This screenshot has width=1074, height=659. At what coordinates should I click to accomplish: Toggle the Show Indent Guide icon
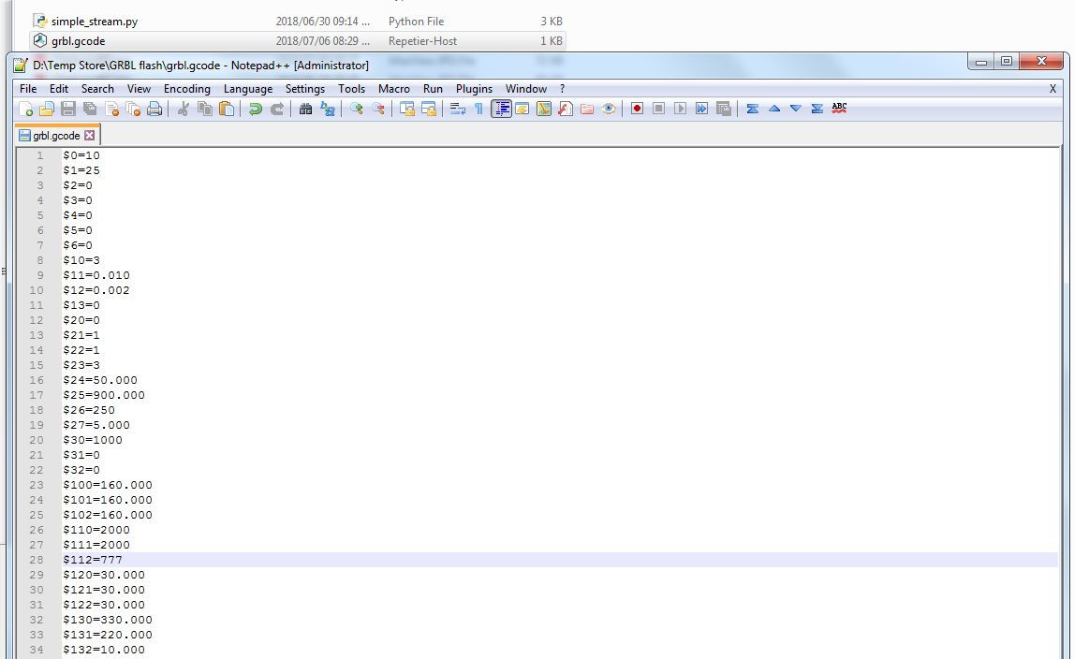pos(500,109)
